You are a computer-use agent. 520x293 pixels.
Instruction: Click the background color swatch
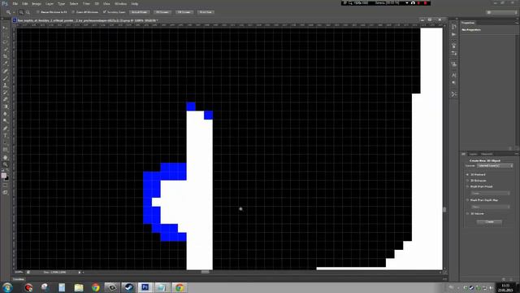6,178
